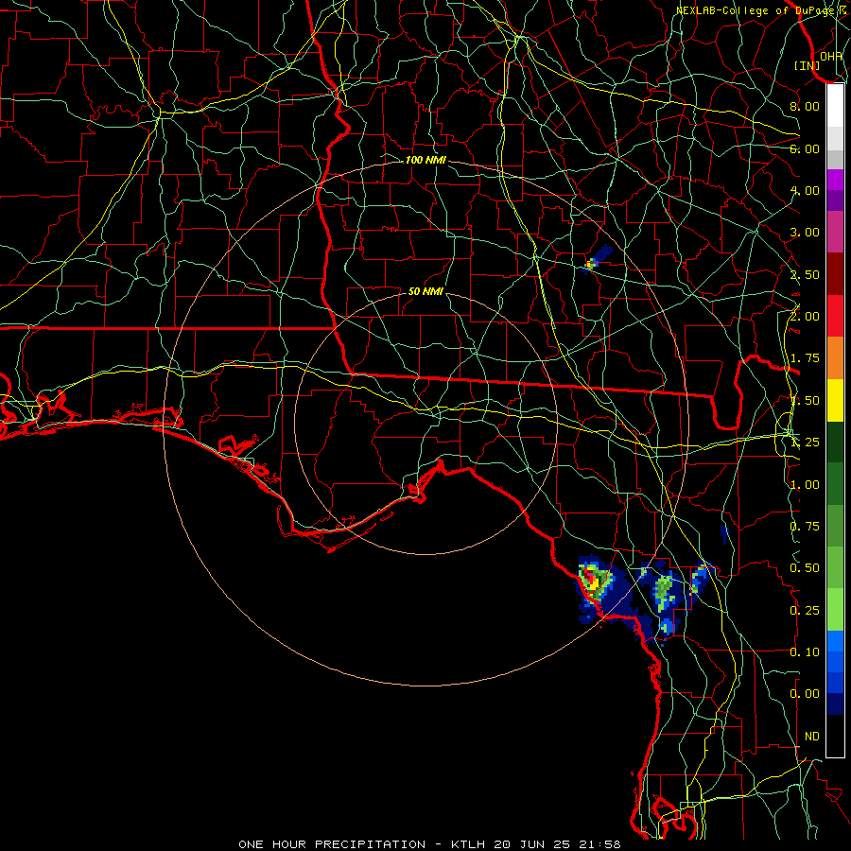Screen dimensions: 851x851
Task: Click the ND legend label
Action: coord(812,737)
